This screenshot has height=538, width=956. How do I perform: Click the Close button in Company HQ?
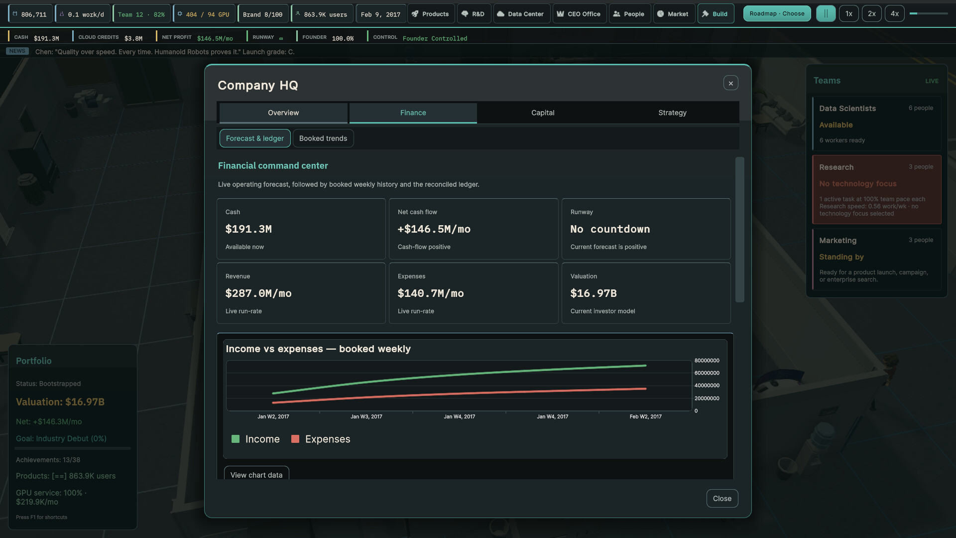point(722,499)
